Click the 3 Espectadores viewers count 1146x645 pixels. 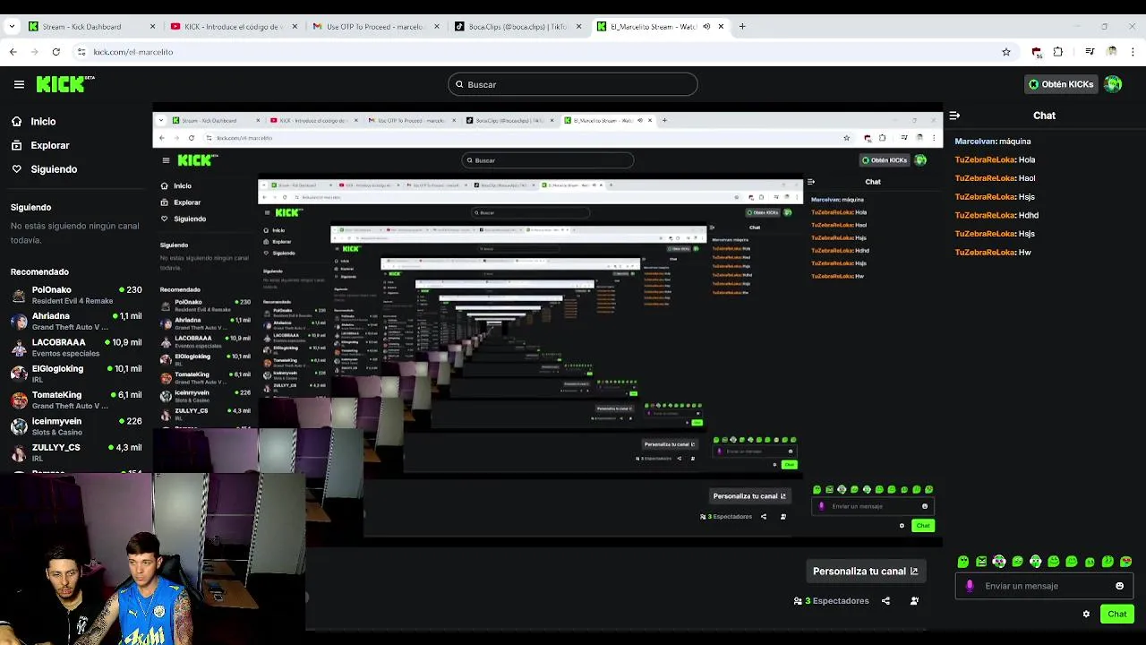coord(832,601)
